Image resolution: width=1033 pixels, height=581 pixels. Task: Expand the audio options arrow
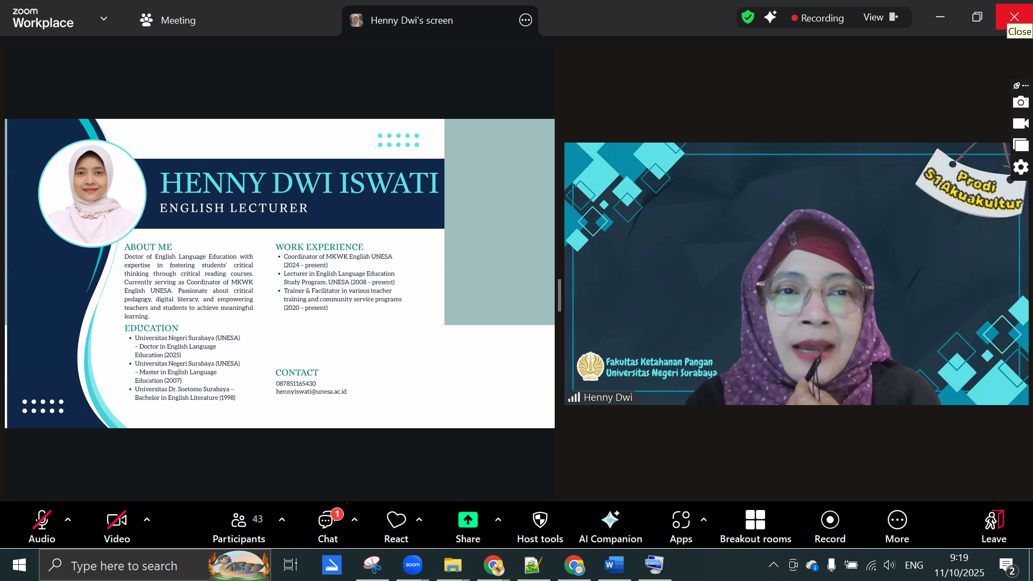point(68,520)
